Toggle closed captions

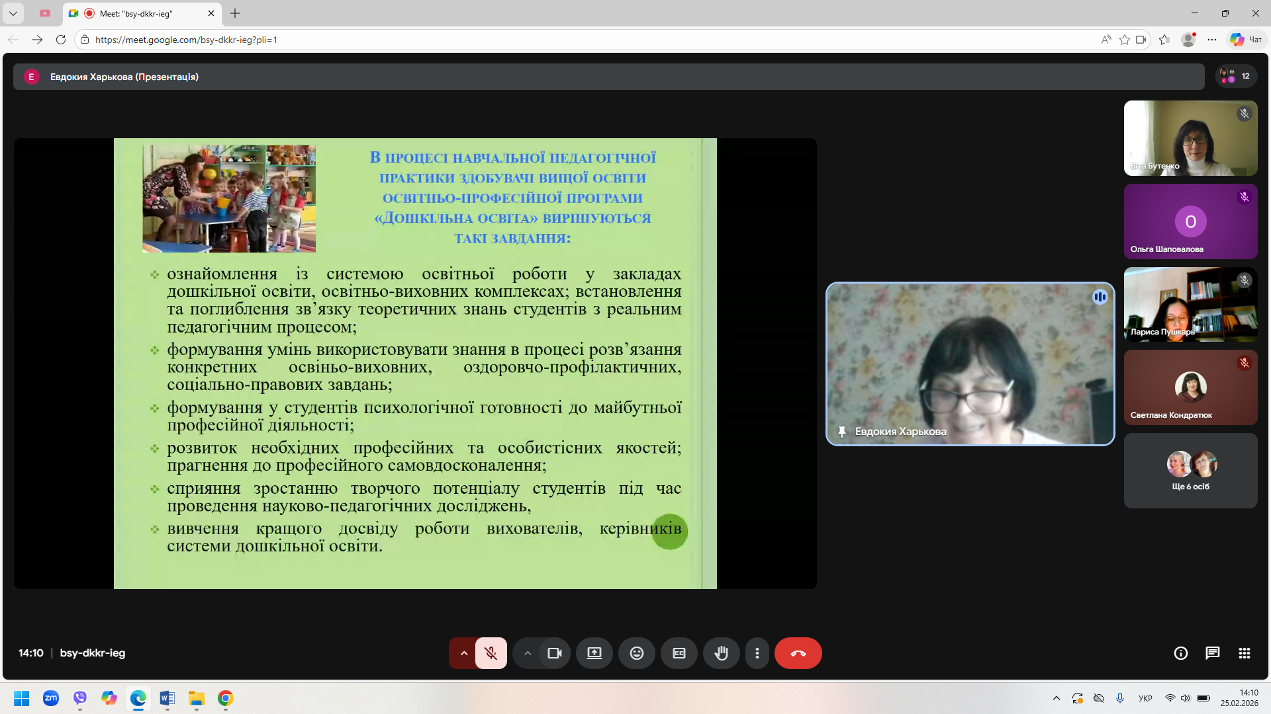[x=679, y=653]
